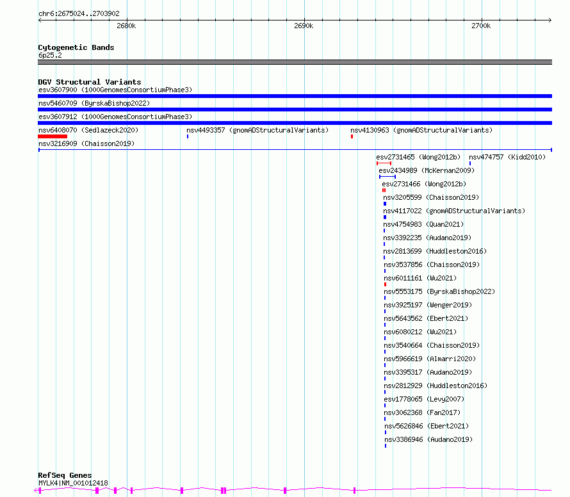570x497 pixels.
Task: Open nsv5966619 (Almarri2020) label
Action: click(x=430, y=359)
